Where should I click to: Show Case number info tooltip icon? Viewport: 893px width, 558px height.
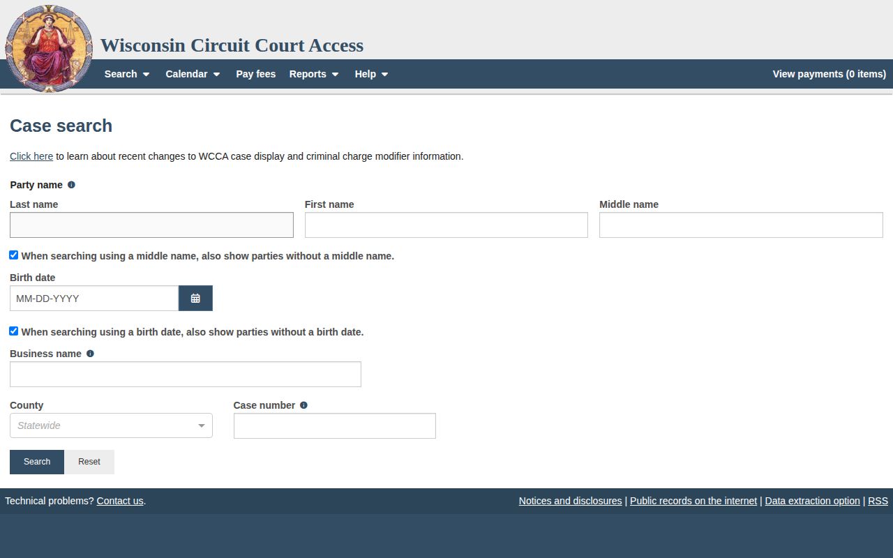click(x=303, y=405)
